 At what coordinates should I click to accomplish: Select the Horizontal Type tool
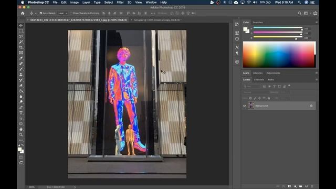[21, 113]
